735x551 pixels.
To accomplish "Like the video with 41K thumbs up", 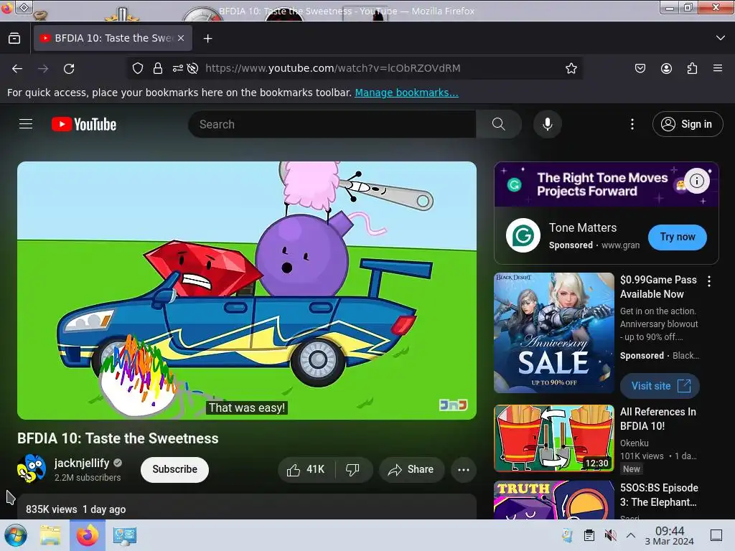I will (x=306, y=469).
